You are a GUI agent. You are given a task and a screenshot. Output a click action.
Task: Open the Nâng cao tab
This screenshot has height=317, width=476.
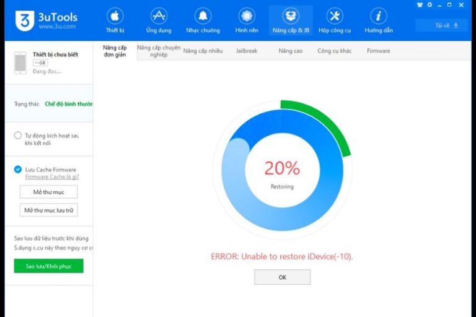[291, 51]
